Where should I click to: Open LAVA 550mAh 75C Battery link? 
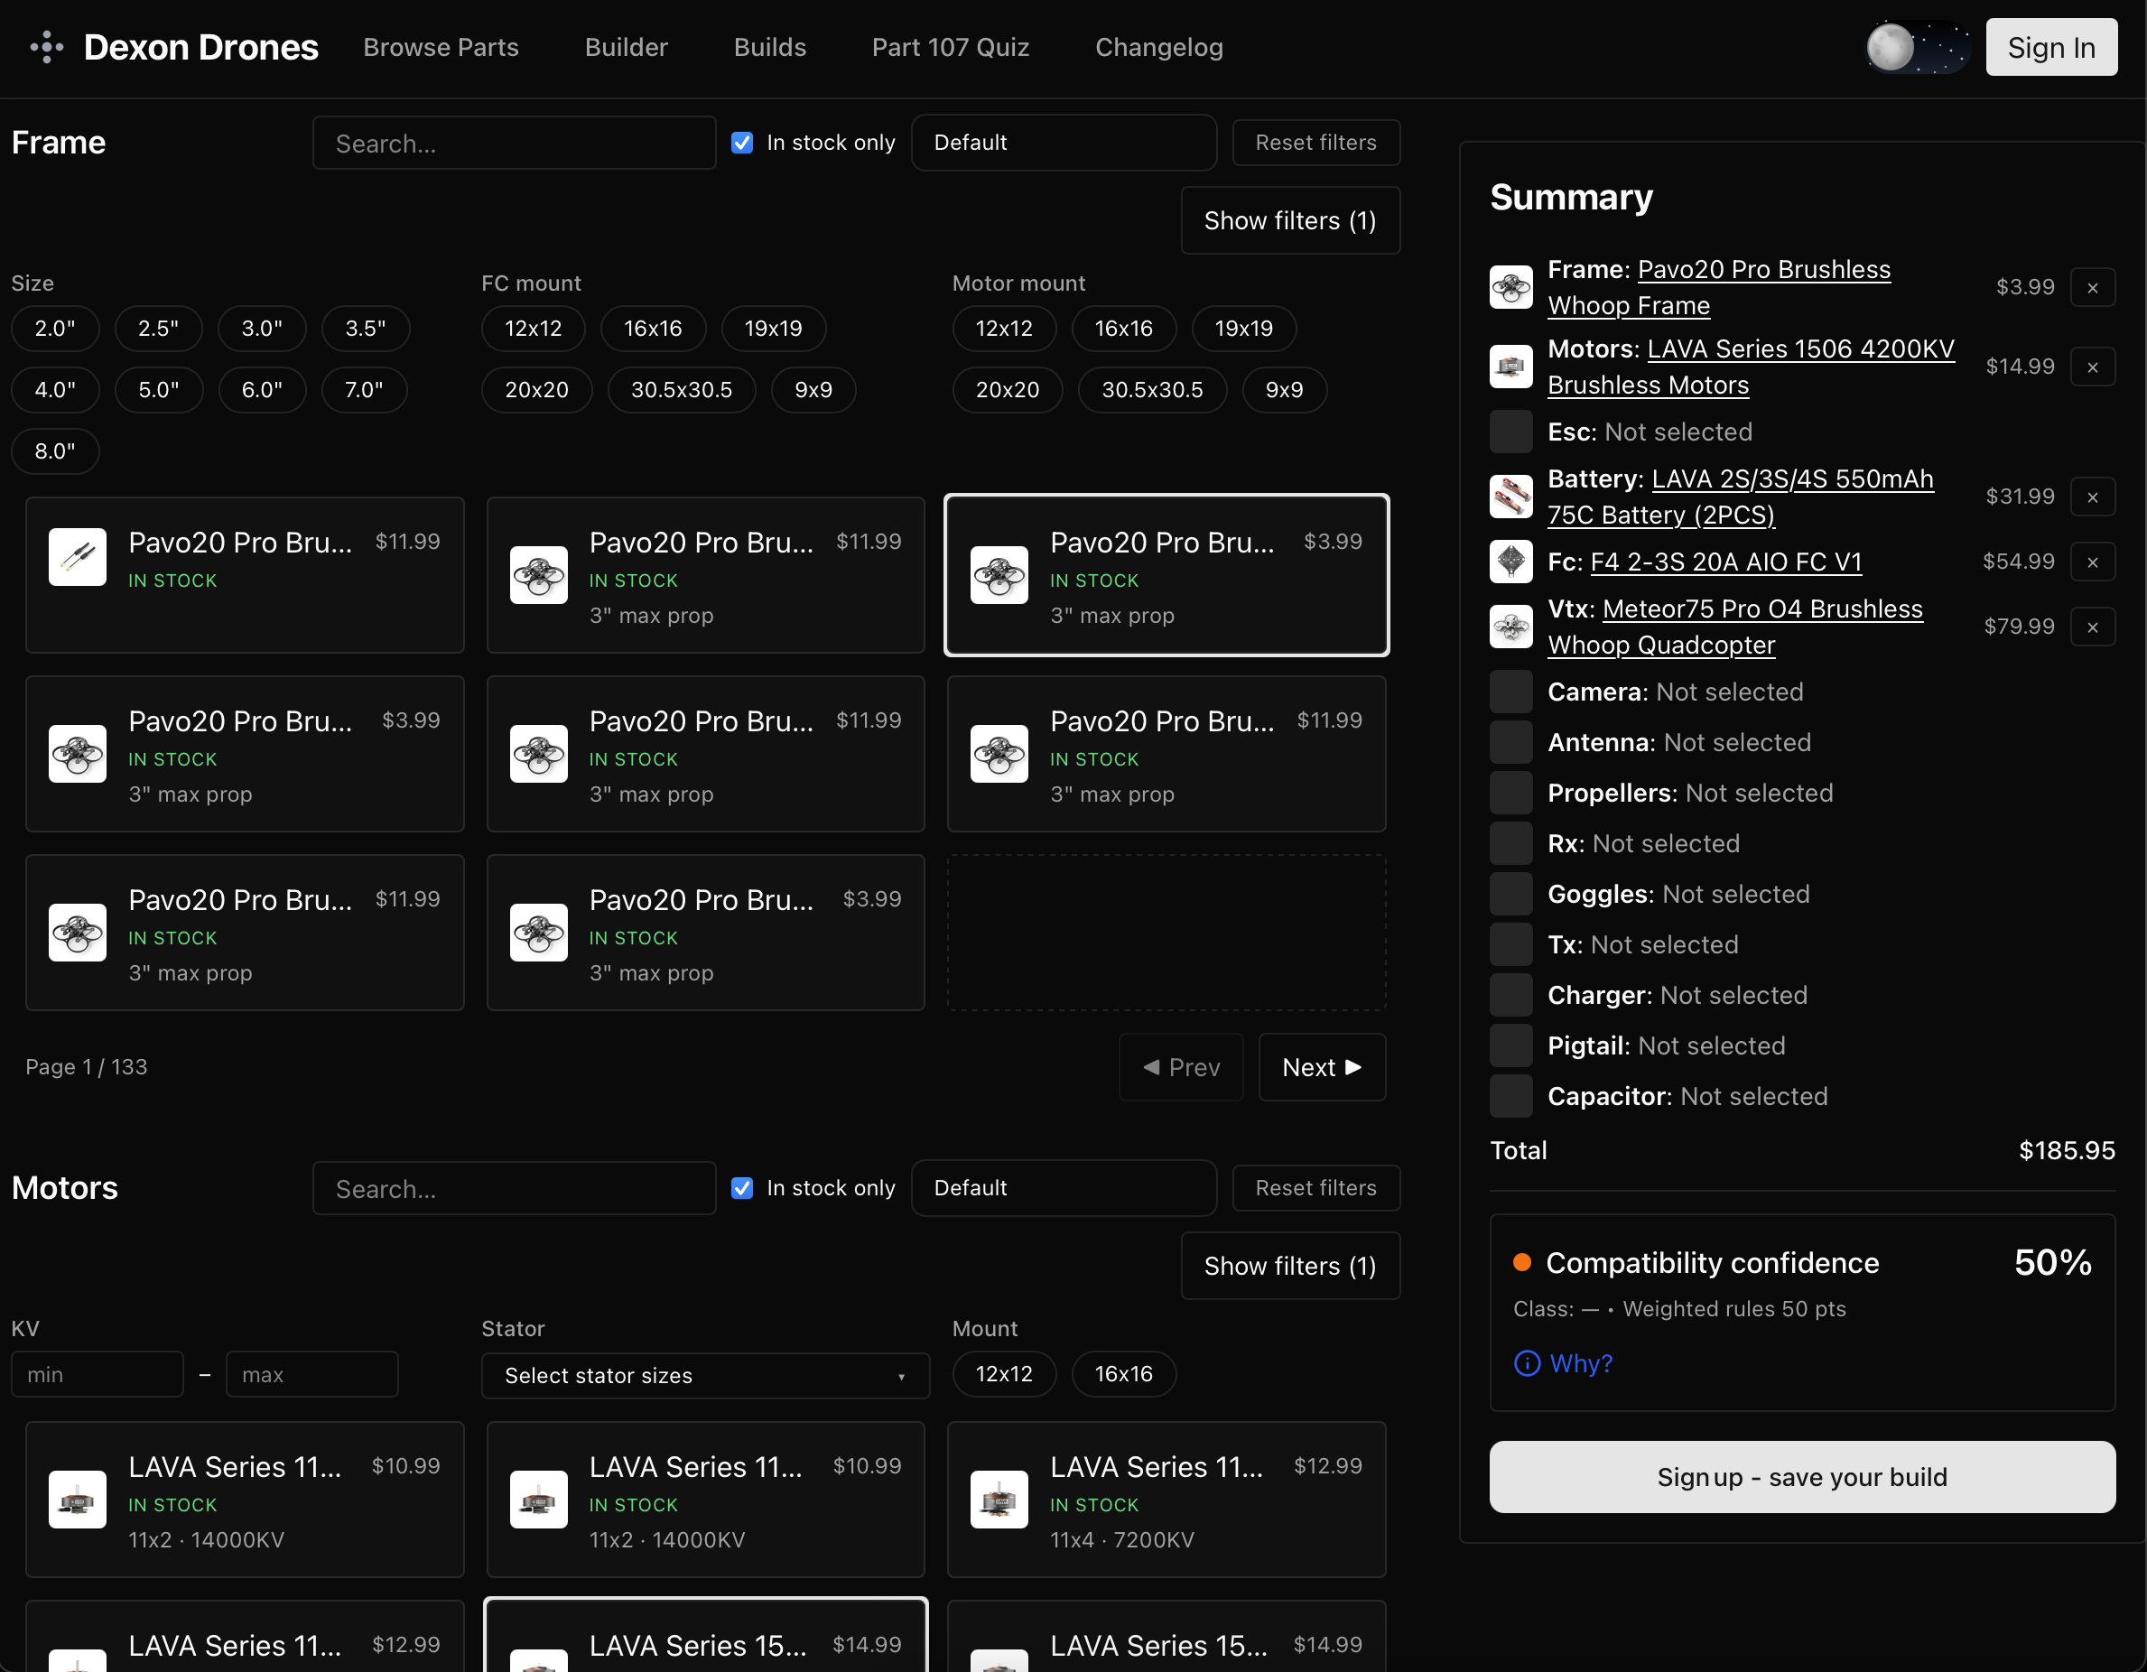1740,497
